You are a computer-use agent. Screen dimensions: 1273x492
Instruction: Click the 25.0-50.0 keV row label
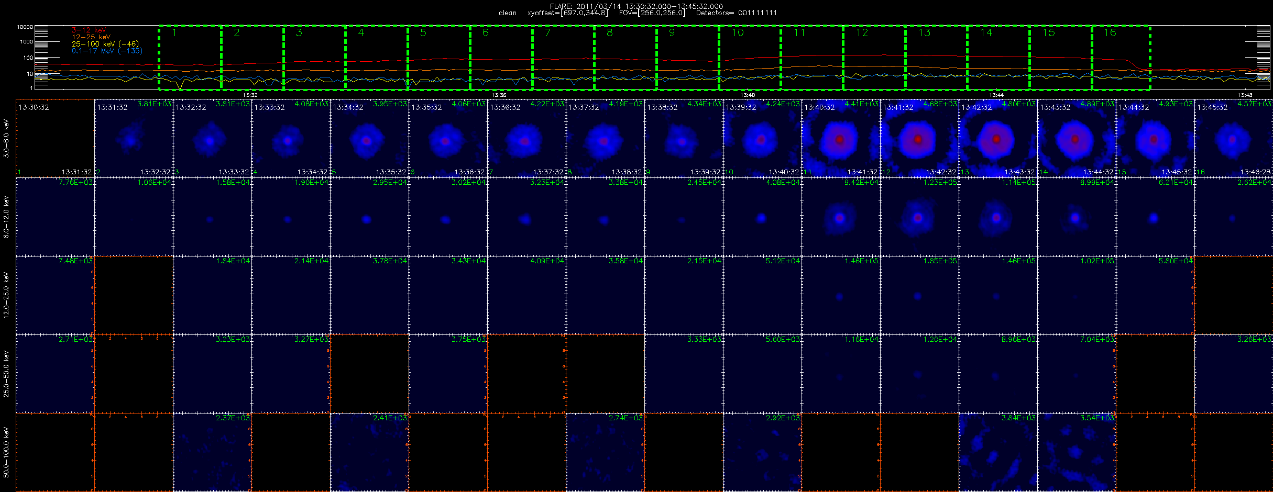6,374
